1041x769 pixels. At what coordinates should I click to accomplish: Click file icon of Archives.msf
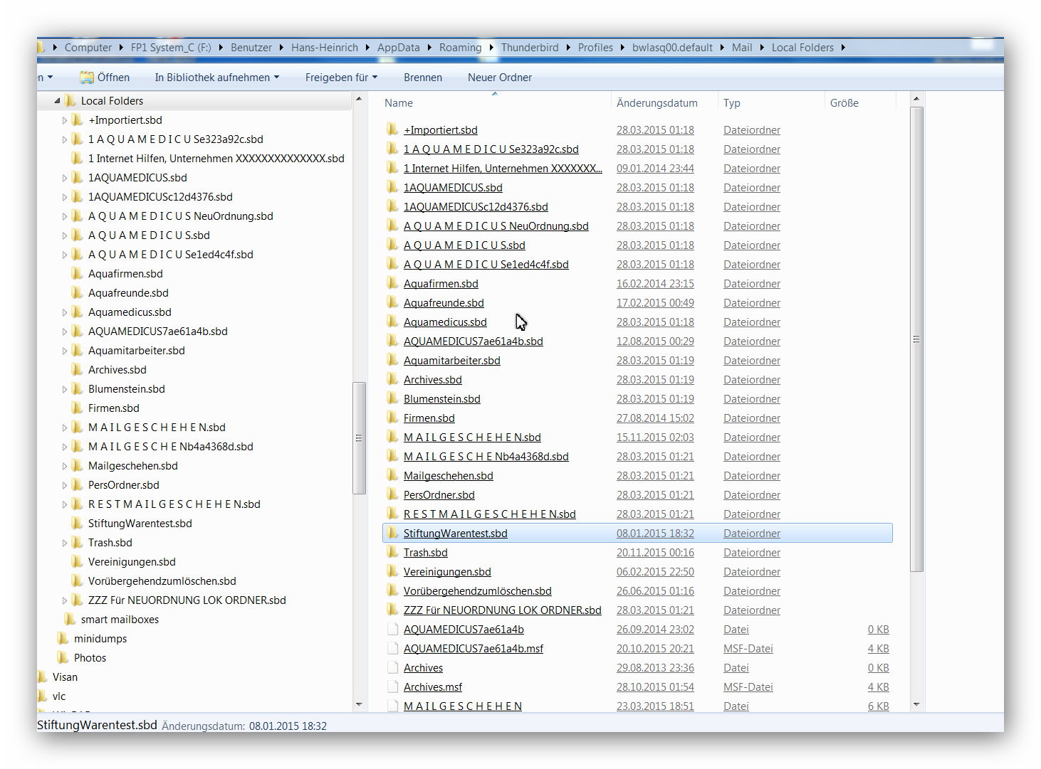pos(392,686)
